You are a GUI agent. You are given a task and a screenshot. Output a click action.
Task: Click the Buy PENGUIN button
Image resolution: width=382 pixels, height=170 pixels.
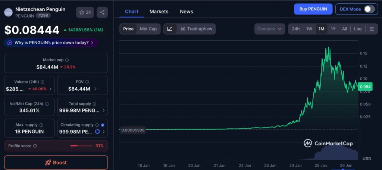coord(313,9)
